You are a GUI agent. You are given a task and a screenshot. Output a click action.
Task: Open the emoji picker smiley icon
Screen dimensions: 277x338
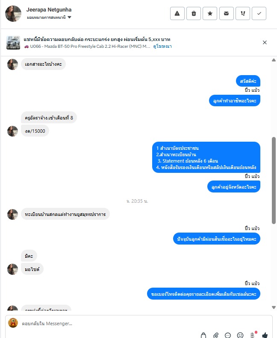click(x=240, y=335)
